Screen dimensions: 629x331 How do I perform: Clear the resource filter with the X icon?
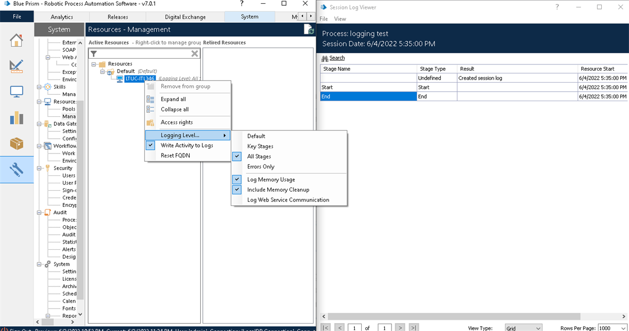point(194,53)
